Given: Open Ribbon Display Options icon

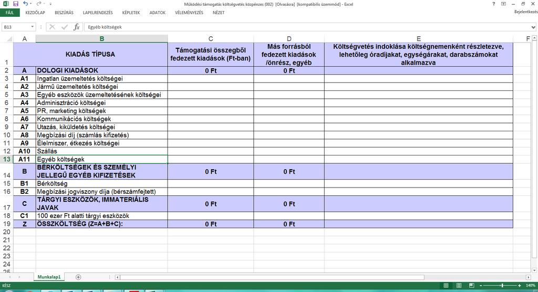Looking at the screenshot, I should click(x=503, y=4).
